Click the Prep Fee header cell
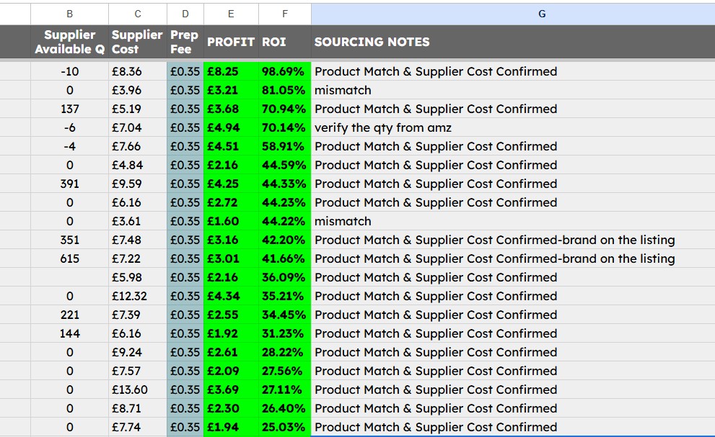715x437 pixels. point(185,42)
